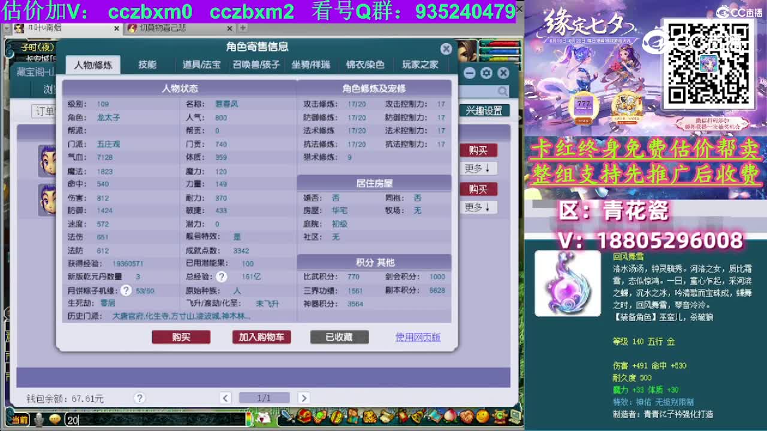Open the tab list dropdown arrow at the top left
Viewport: 767px width, 431px height.
click(x=6, y=28)
